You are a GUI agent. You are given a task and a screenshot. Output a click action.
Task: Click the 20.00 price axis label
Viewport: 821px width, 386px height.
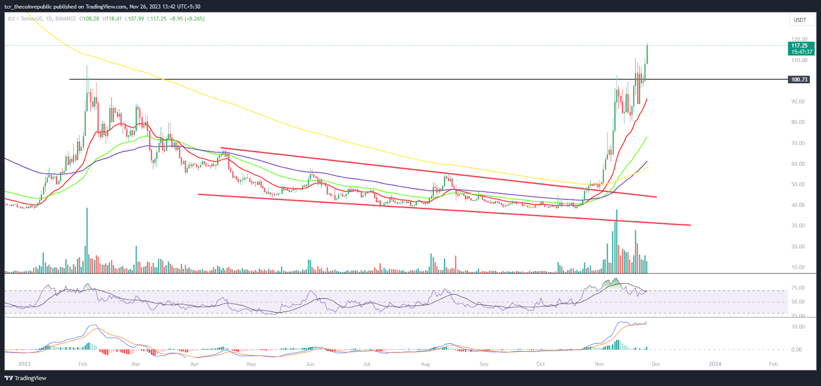pos(798,246)
